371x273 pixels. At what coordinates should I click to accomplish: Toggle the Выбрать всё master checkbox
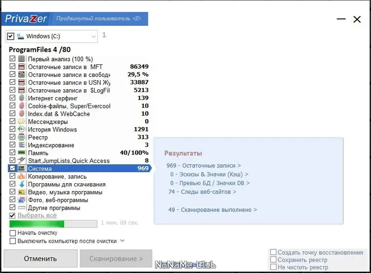(x=12, y=215)
